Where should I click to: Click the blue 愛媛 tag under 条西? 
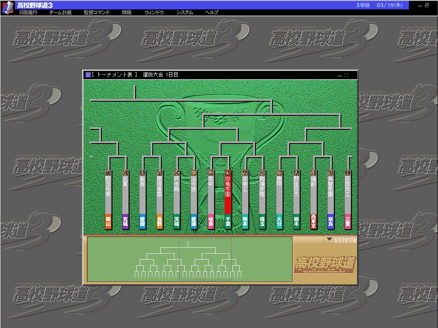(x=142, y=222)
